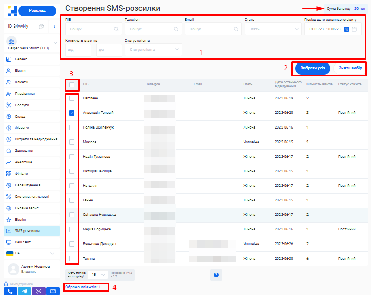
Task: Open the calendar icon in date period field
Action: click(x=354, y=29)
